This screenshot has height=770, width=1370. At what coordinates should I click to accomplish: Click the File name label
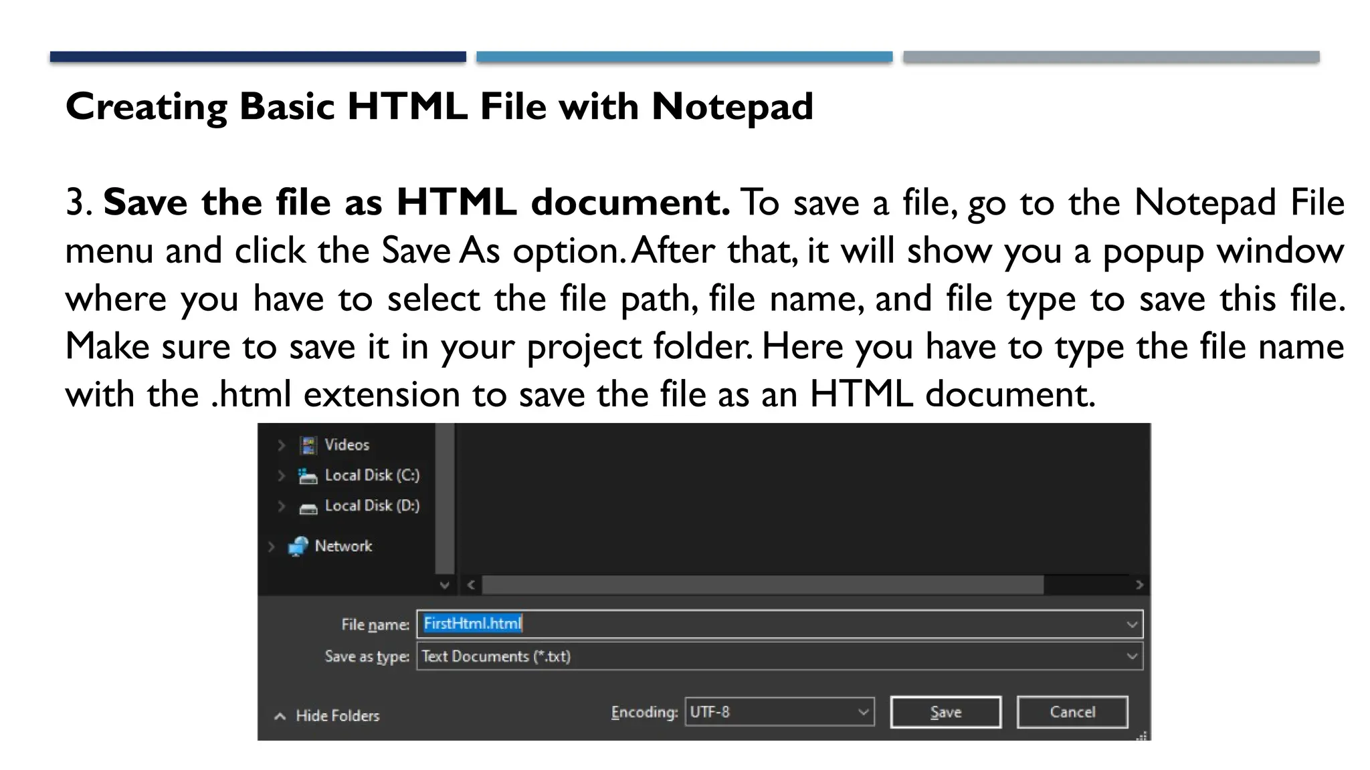point(375,624)
